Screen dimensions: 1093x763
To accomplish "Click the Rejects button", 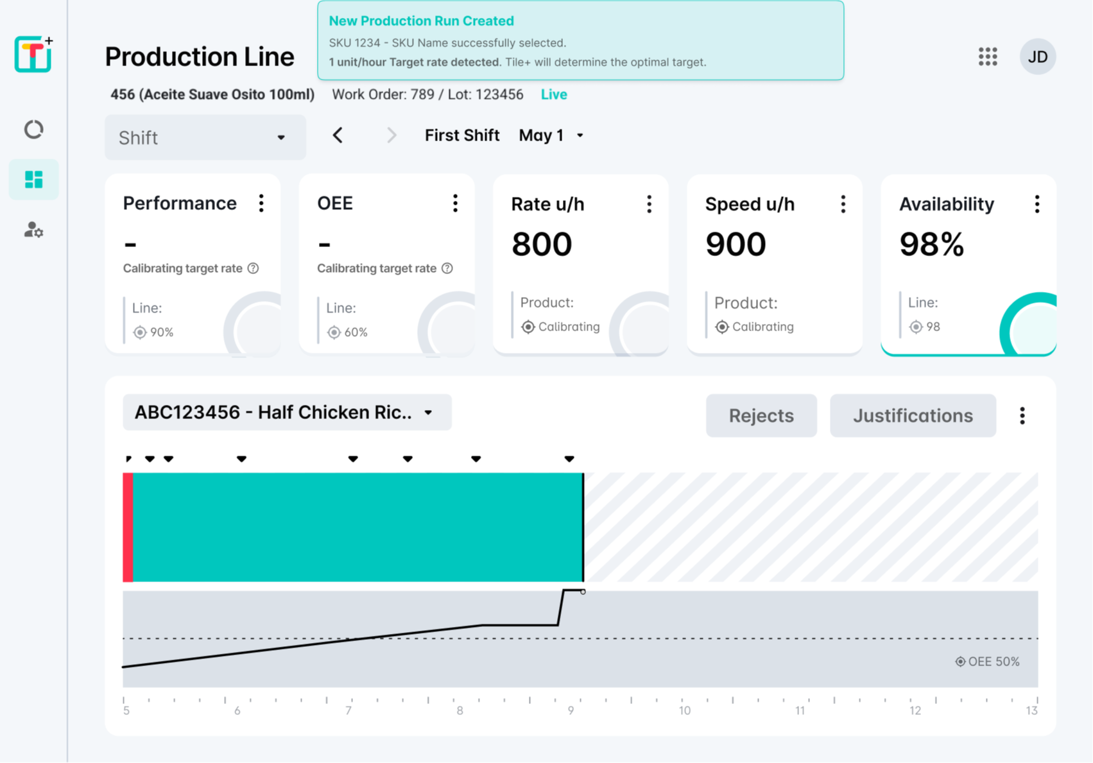I will (x=761, y=416).
